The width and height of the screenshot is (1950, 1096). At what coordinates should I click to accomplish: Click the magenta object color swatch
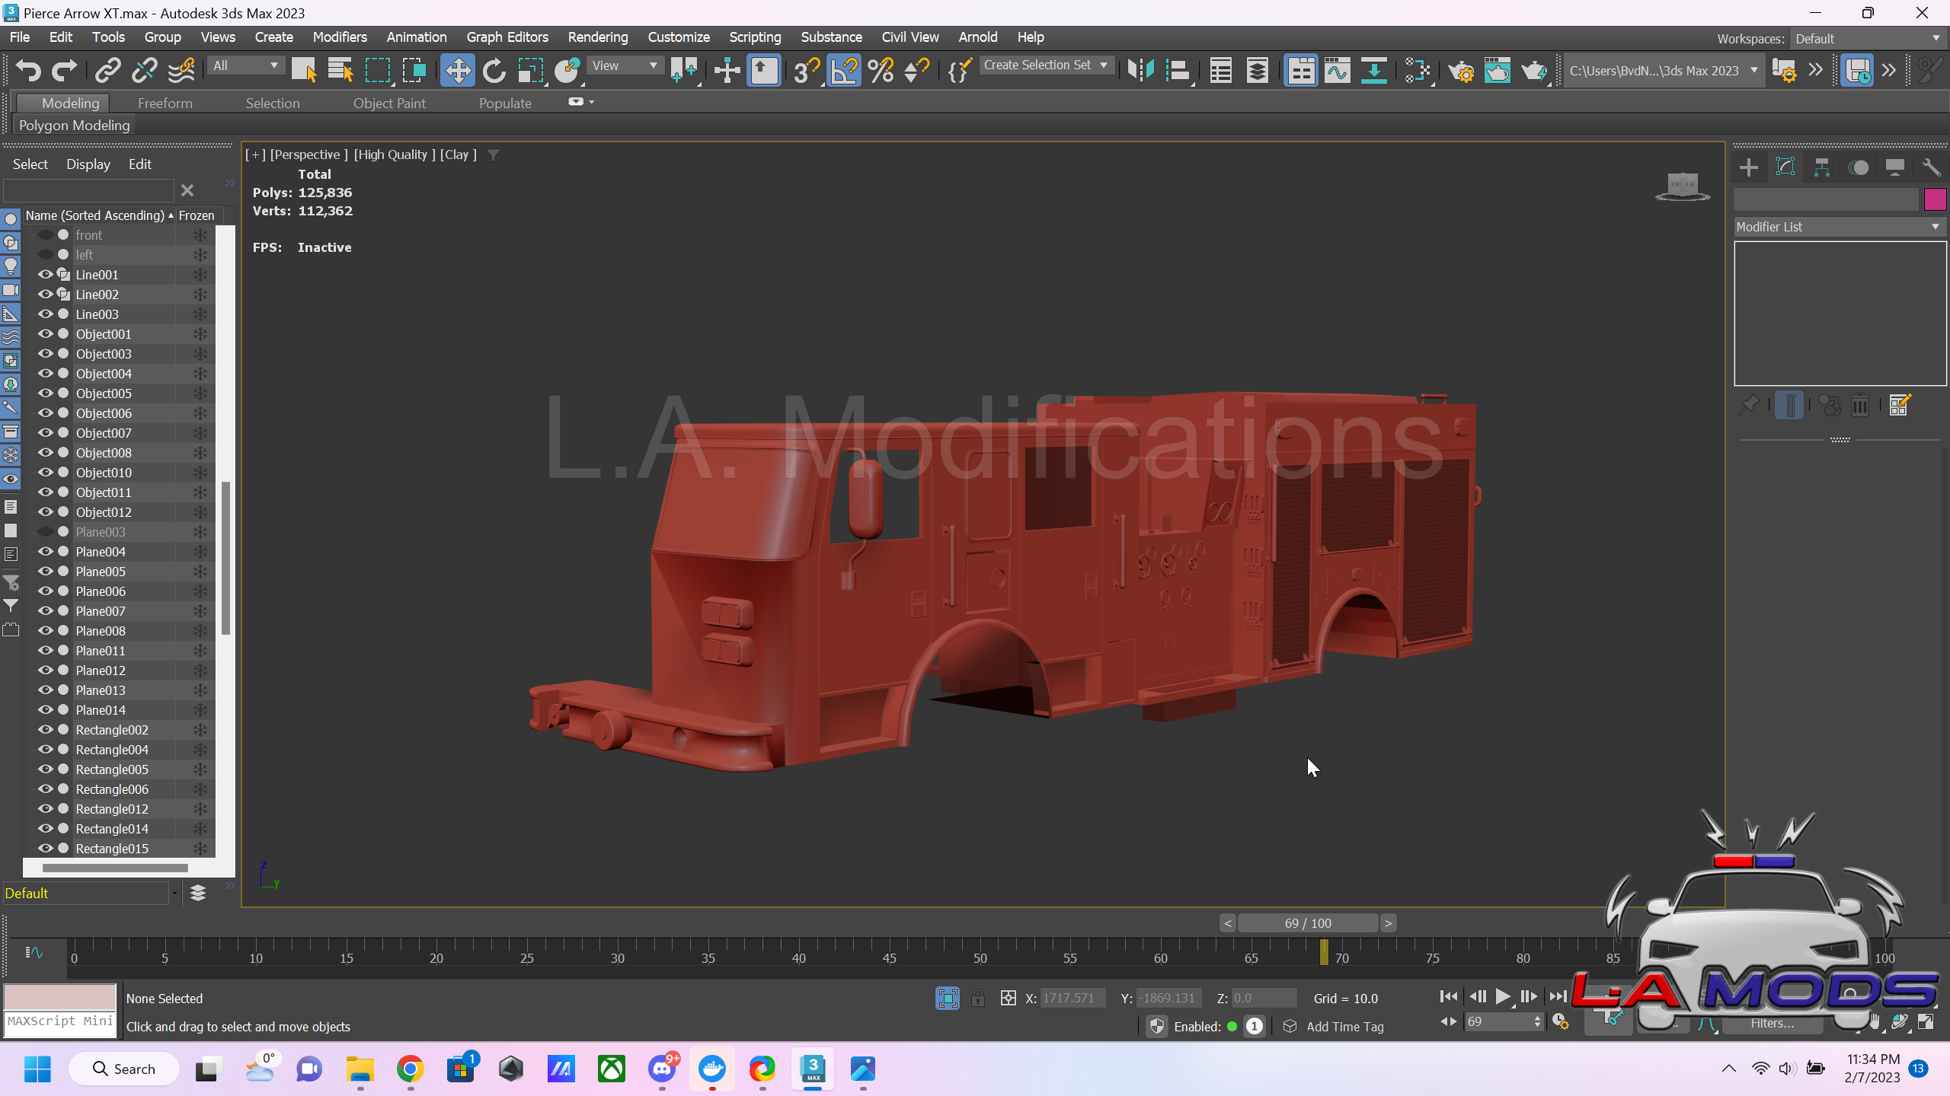click(1935, 199)
